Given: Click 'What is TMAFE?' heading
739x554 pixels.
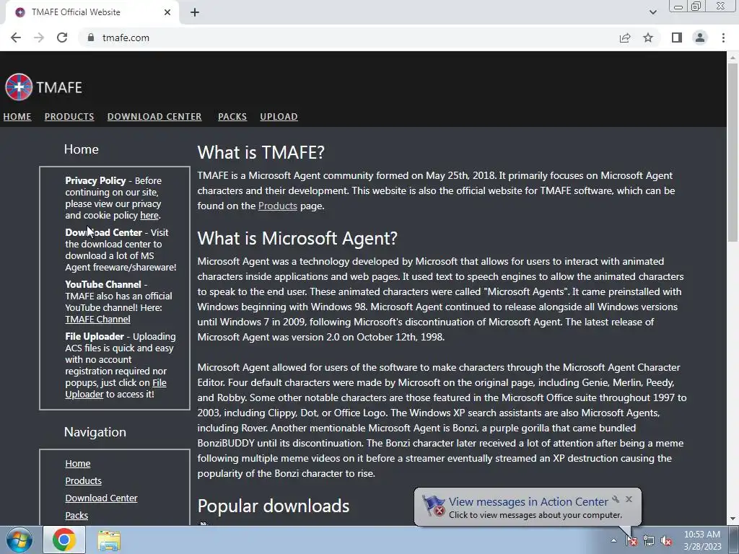Looking at the screenshot, I should 261,152.
